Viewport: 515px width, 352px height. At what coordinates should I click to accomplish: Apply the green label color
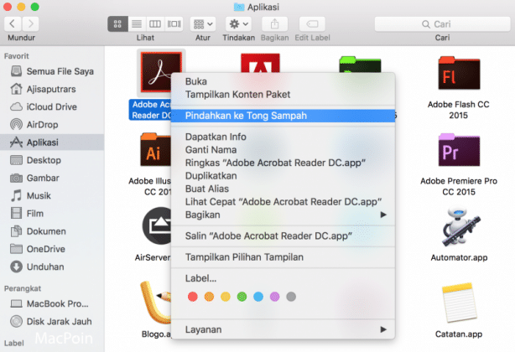tap(242, 297)
